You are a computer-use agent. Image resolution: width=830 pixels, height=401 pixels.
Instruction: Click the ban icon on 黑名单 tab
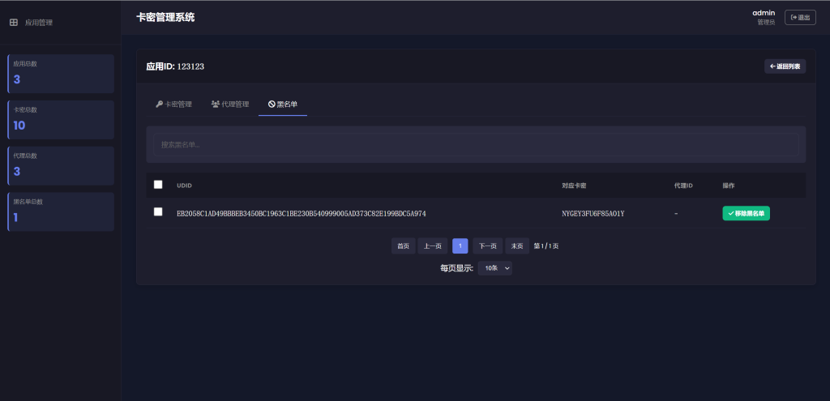[x=272, y=105]
